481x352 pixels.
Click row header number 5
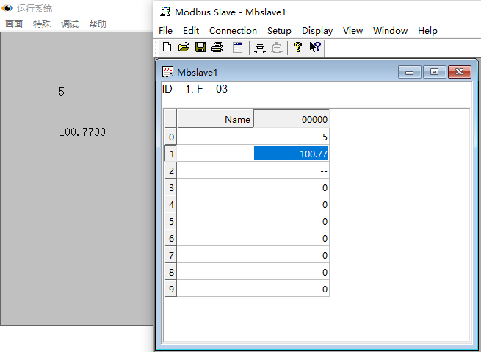[171, 221]
